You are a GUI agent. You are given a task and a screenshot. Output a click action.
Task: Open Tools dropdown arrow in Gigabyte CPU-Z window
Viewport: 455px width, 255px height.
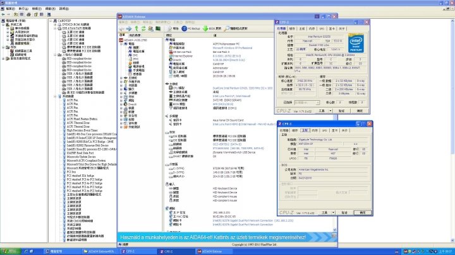point(333,213)
